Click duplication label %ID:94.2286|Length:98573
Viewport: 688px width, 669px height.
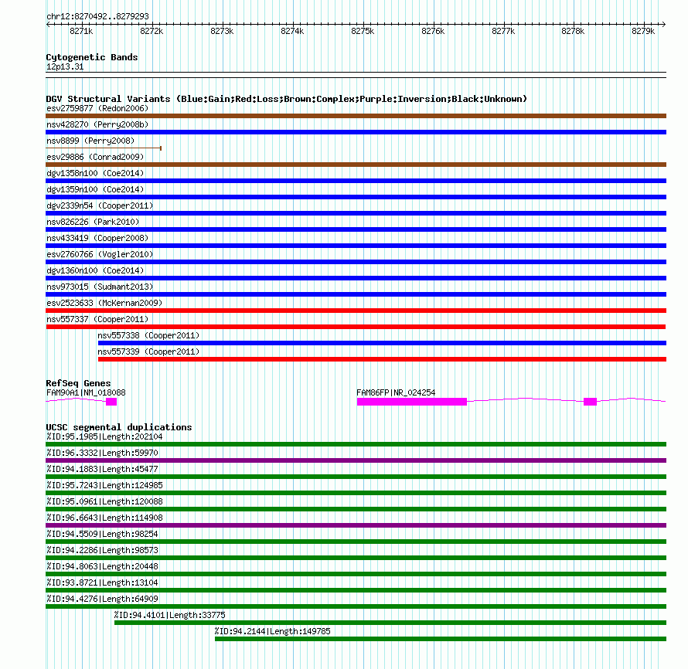(x=102, y=550)
